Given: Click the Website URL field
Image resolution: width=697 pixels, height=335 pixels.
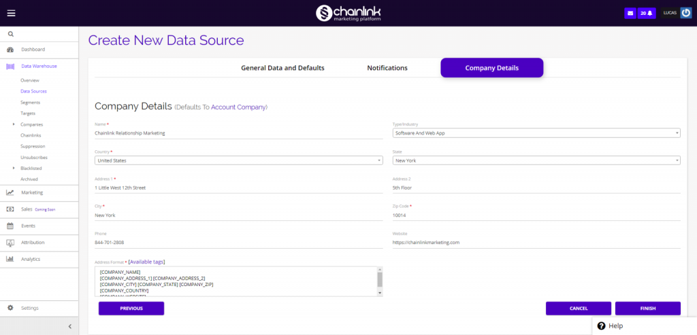Looking at the screenshot, I should (x=536, y=243).
